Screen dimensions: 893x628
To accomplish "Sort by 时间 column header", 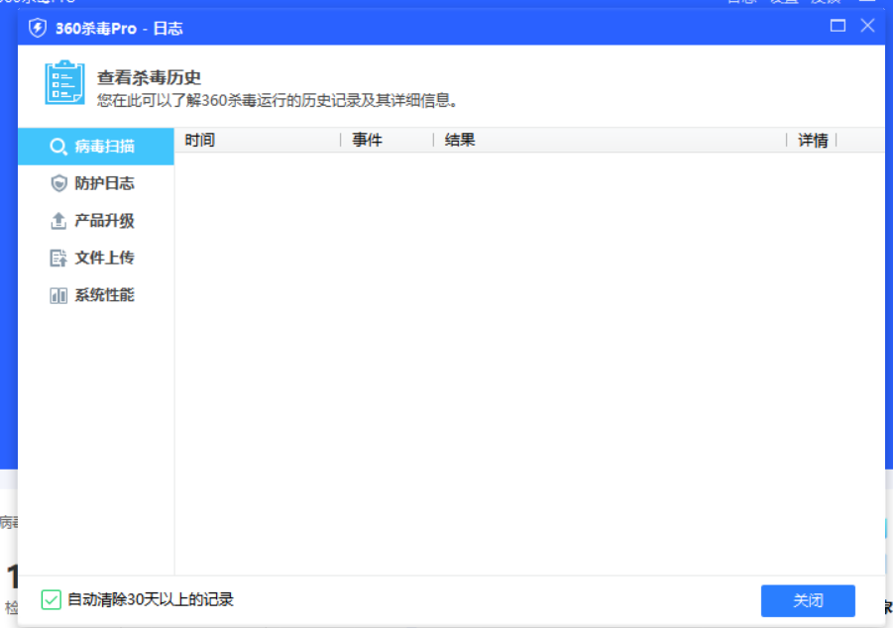I will point(258,140).
